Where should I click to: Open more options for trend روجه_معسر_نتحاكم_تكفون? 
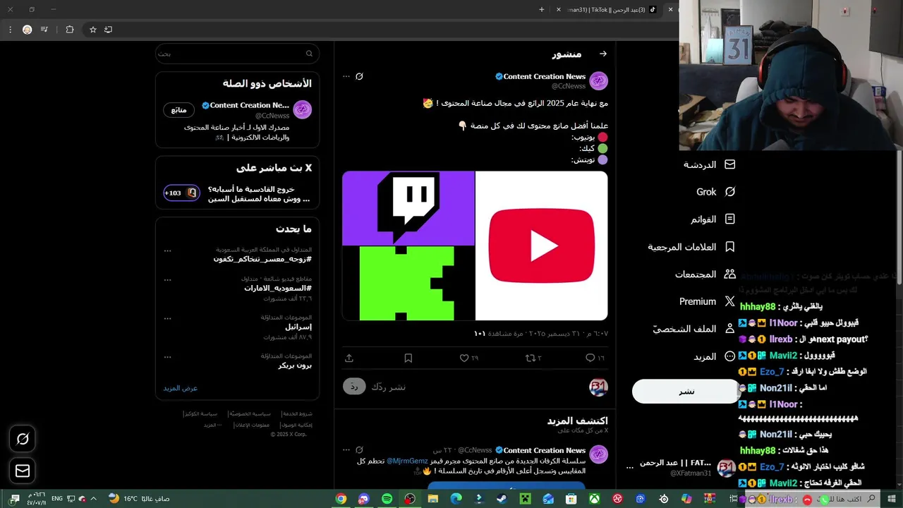pos(167,250)
